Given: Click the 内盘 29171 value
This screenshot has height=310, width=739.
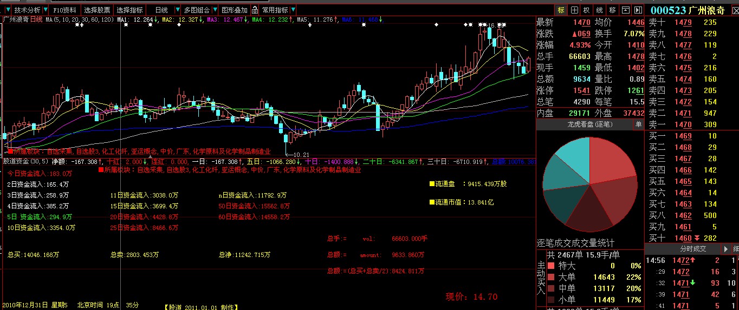Looking at the screenshot, I should pos(579,113).
